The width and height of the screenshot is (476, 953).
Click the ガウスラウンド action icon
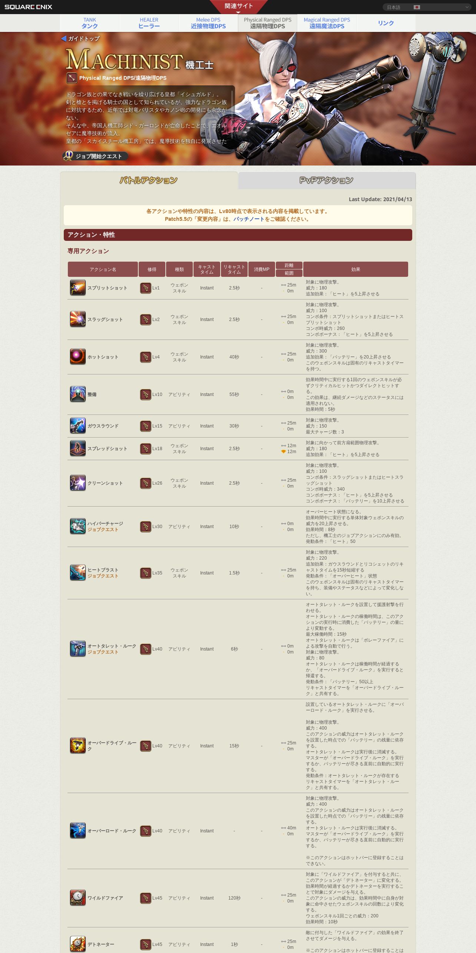[78, 426]
